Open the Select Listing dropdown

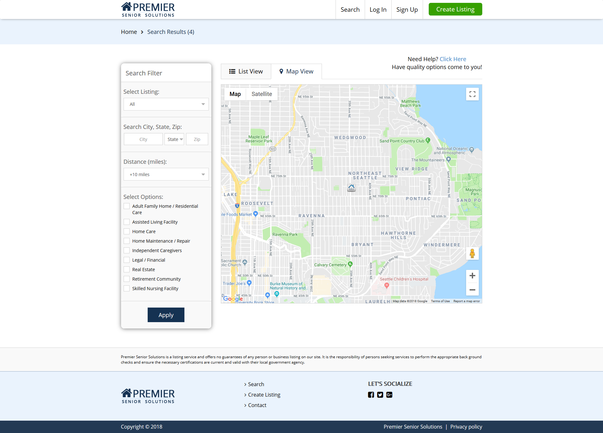[x=166, y=104]
